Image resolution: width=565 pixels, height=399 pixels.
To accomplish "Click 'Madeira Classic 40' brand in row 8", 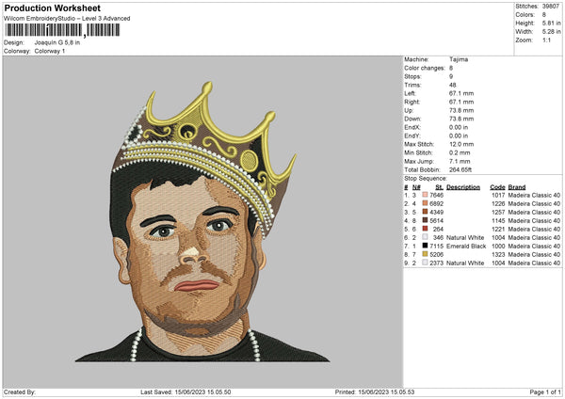I will 534,255.
